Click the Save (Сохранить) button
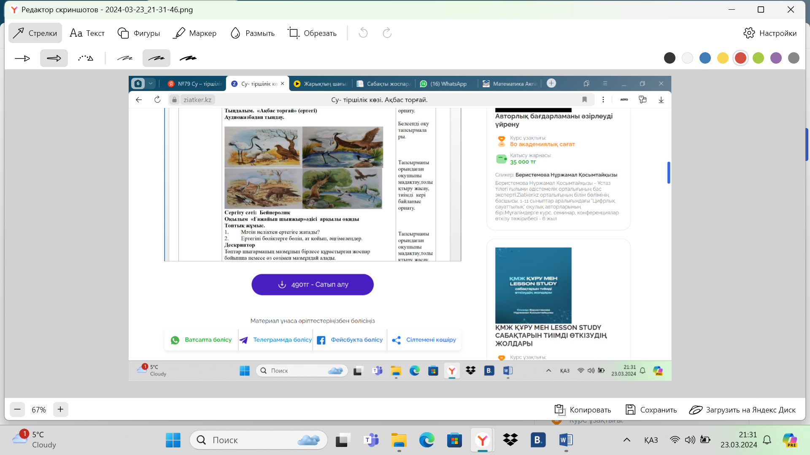This screenshot has width=810, height=455. 651,409
